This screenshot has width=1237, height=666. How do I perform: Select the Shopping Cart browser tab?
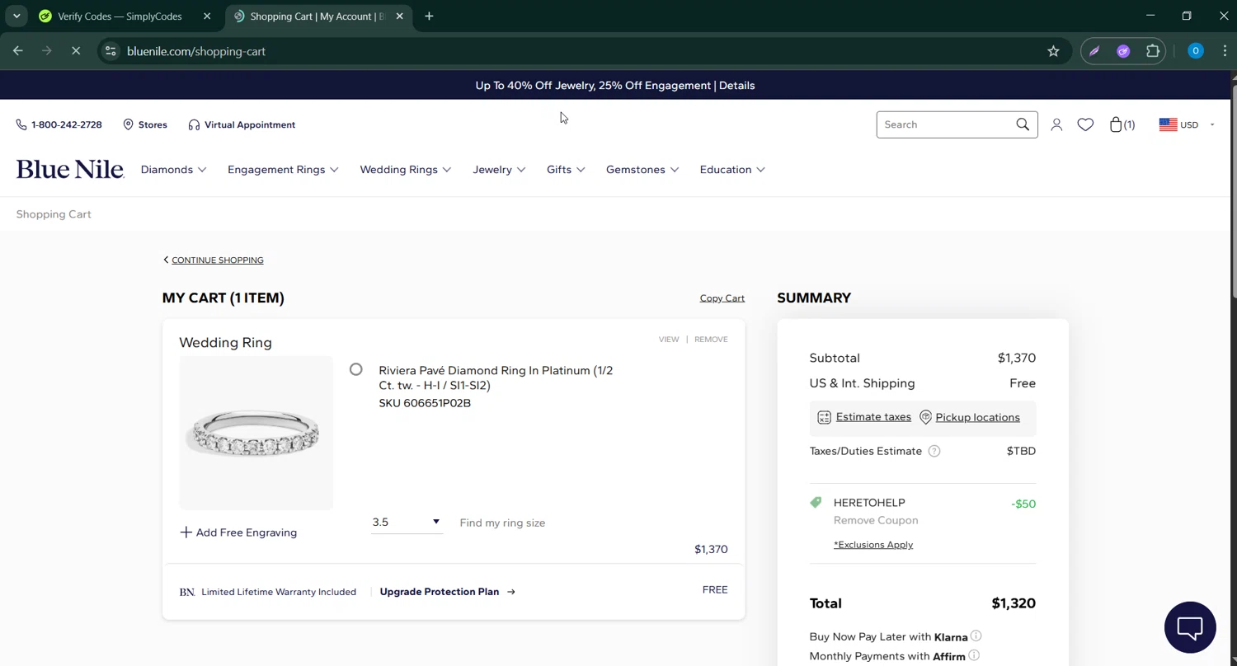pyautogui.click(x=317, y=16)
